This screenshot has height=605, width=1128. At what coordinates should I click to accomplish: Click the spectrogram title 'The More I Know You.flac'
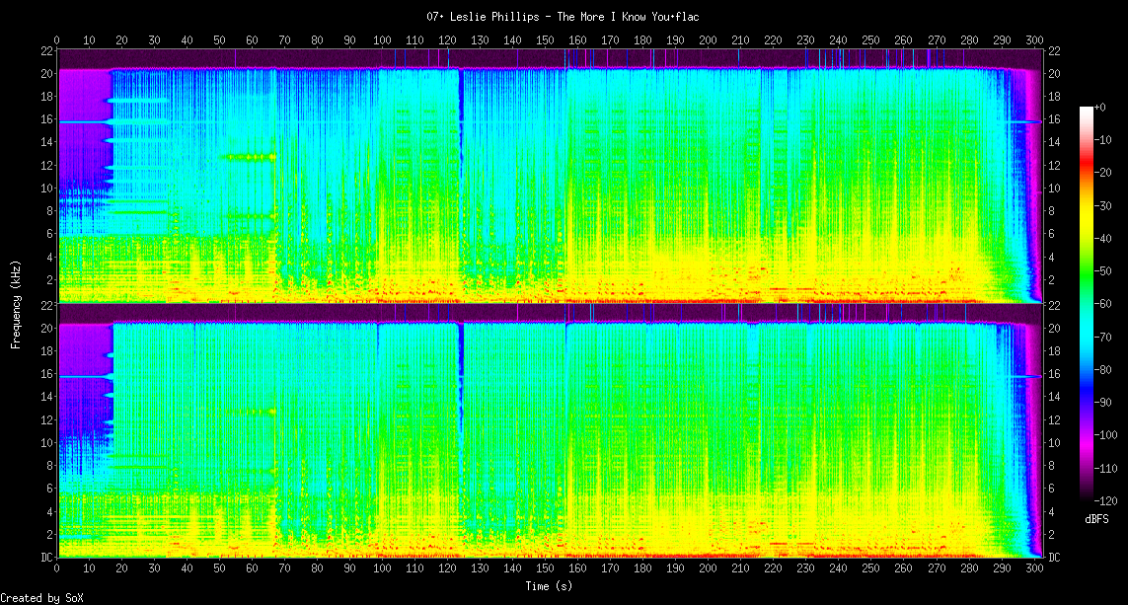tap(564, 17)
